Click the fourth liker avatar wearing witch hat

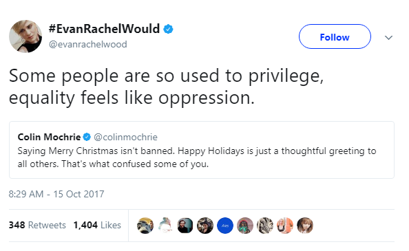[205, 226]
